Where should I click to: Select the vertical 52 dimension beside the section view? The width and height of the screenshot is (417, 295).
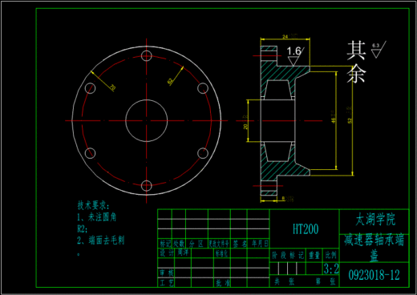coord(350,120)
